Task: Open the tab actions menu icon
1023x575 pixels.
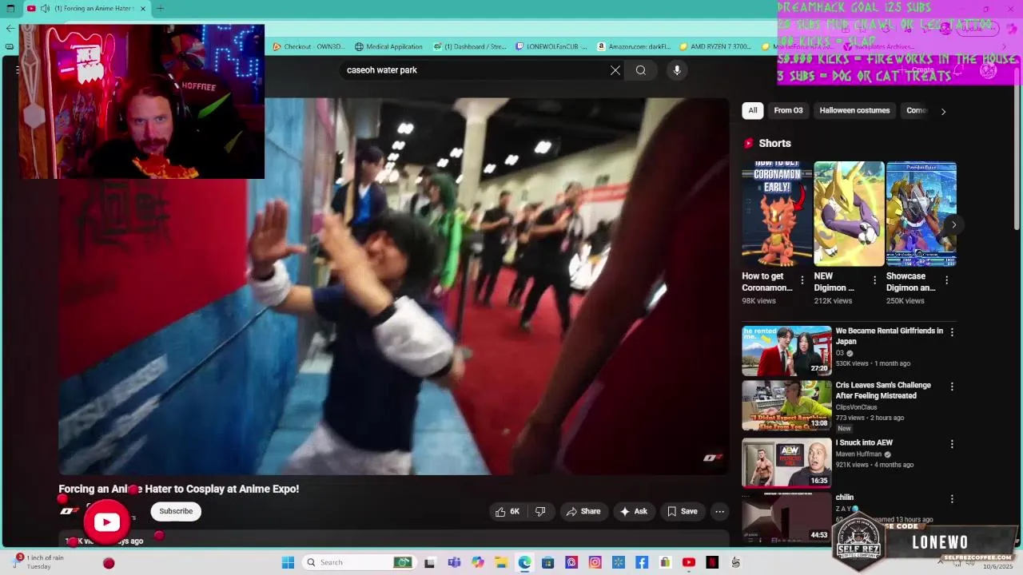Action: pos(10,9)
